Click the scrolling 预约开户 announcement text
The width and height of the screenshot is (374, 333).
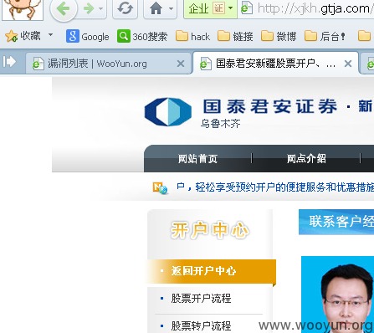[x=275, y=187]
